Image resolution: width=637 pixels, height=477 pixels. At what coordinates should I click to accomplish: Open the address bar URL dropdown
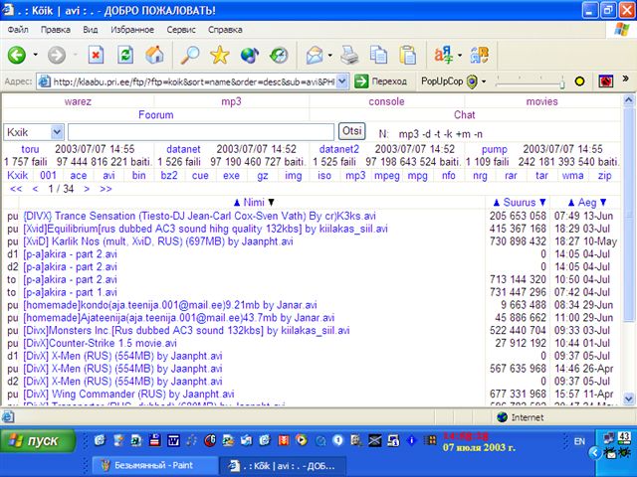click(x=343, y=80)
